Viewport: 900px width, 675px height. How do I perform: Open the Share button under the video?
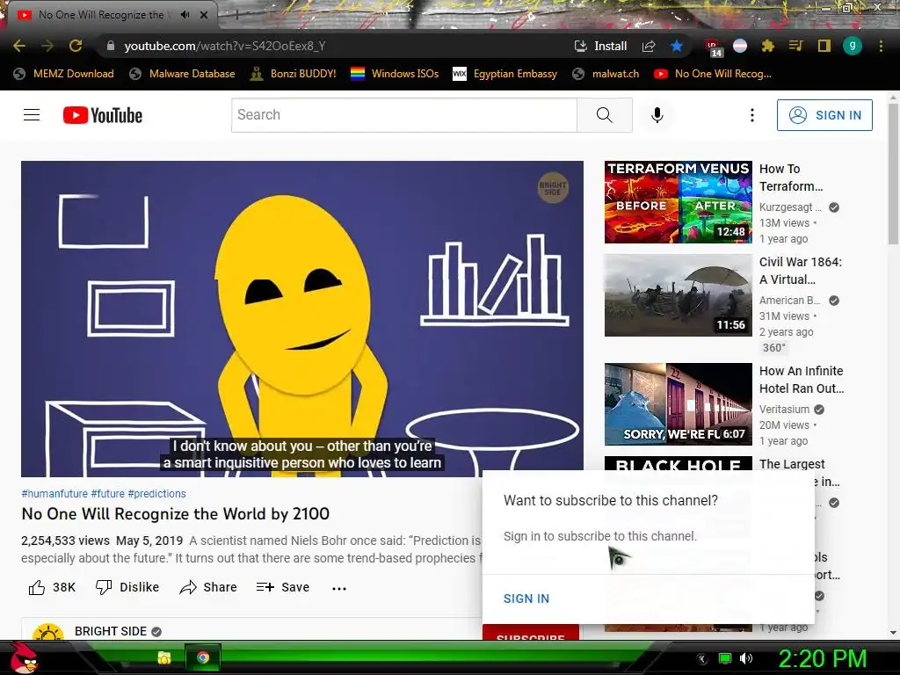[207, 587]
